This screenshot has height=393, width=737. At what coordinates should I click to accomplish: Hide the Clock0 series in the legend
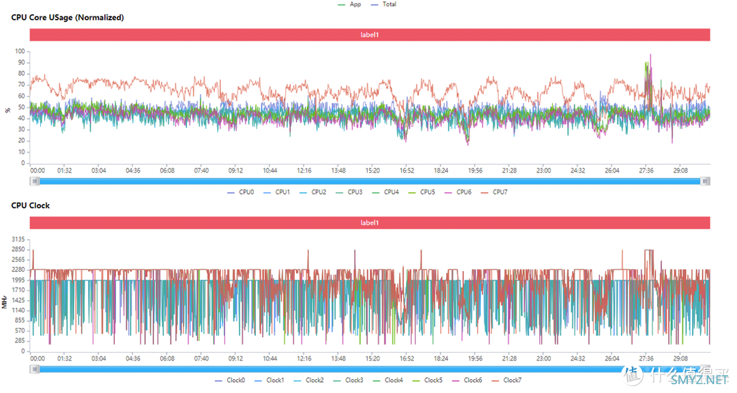pos(231,380)
